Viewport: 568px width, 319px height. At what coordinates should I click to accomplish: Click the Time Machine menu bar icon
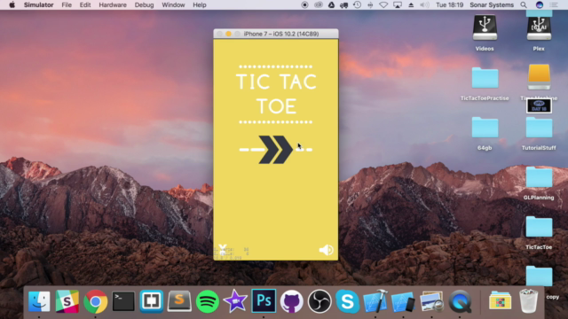tap(357, 4)
